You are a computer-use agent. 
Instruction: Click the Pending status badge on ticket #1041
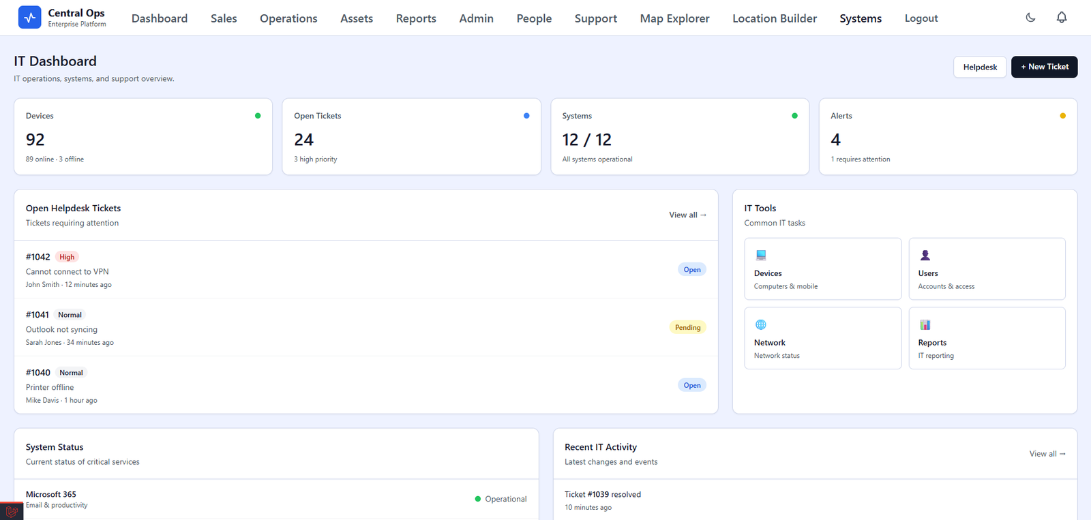(x=687, y=328)
